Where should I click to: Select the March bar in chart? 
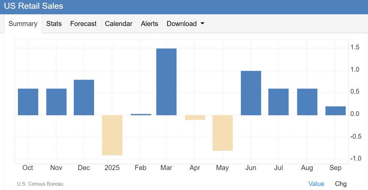166,82
